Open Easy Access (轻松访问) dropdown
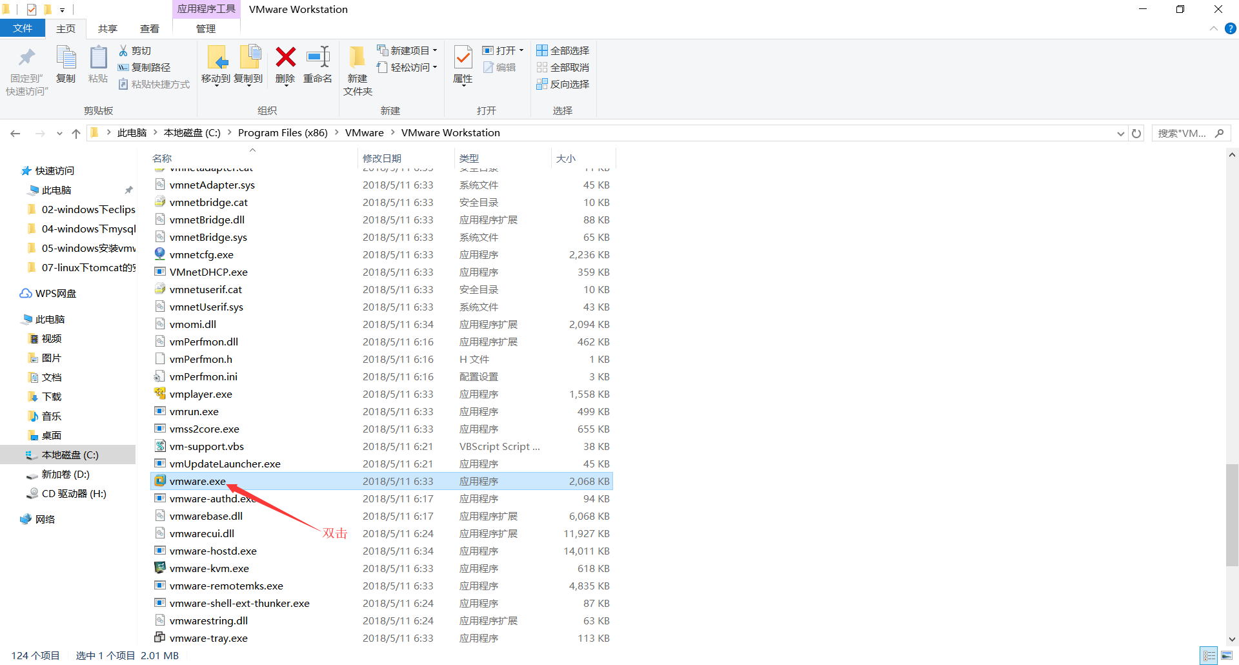 pos(408,67)
